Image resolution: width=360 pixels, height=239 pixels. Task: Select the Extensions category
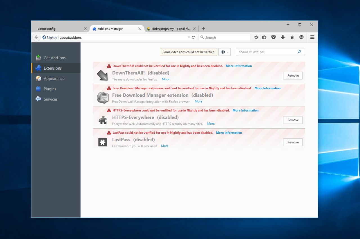(56, 68)
